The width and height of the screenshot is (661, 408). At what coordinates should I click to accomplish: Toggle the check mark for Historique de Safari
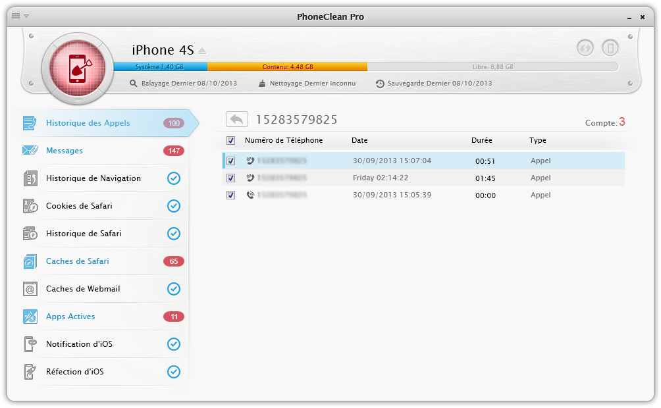[174, 234]
